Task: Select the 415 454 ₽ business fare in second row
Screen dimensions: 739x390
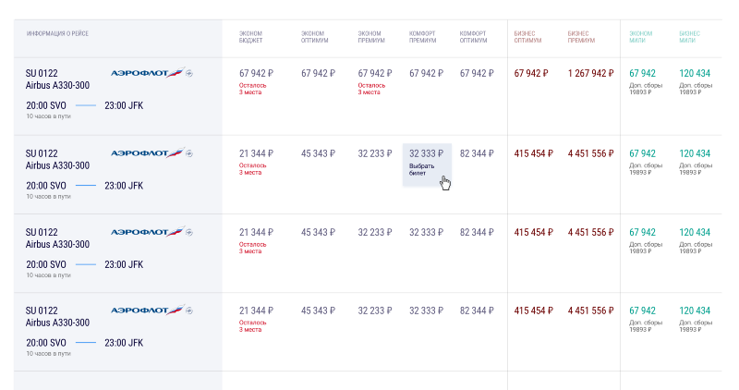Action: [534, 153]
